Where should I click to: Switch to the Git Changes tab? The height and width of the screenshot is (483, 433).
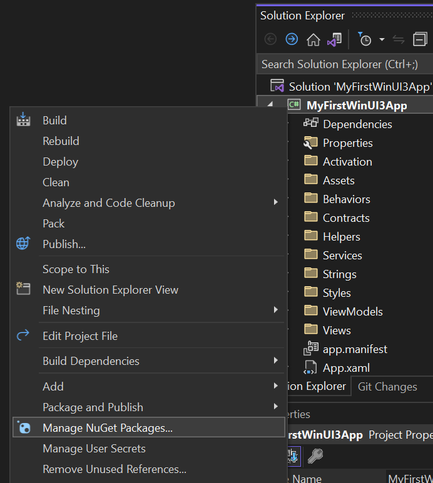[x=387, y=387]
